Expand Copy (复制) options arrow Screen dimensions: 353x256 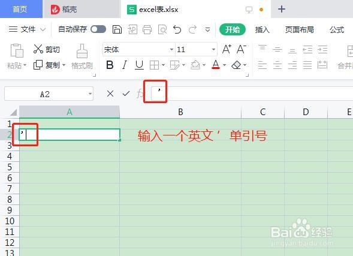tap(64, 65)
